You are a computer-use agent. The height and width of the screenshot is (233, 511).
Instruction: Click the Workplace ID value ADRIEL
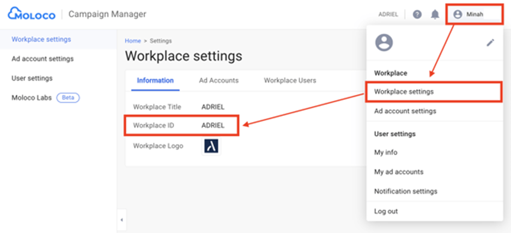213,125
